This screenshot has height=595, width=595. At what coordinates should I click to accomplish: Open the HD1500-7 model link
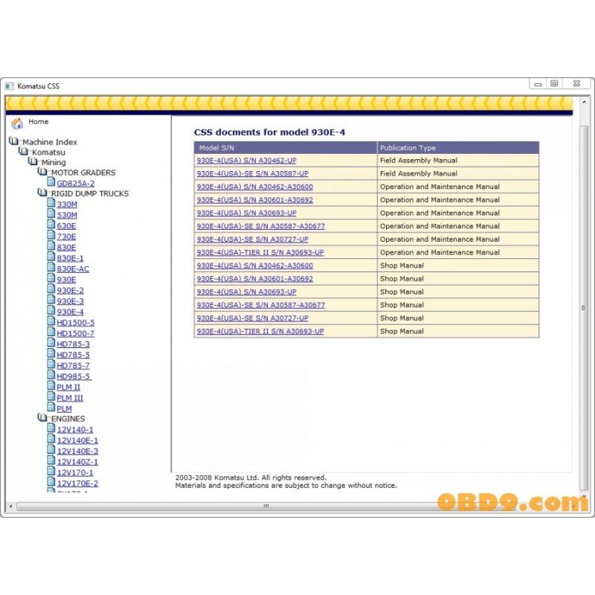coord(76,333)
